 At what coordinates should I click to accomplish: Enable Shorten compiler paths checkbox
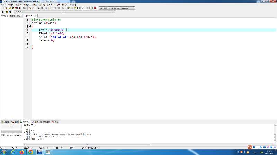pyautogui.click(x=2, y=135)
